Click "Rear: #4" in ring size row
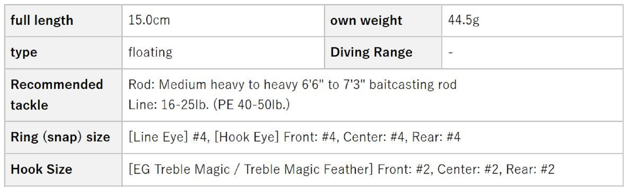This screenshot has height=187, width=629. [436, 137]
